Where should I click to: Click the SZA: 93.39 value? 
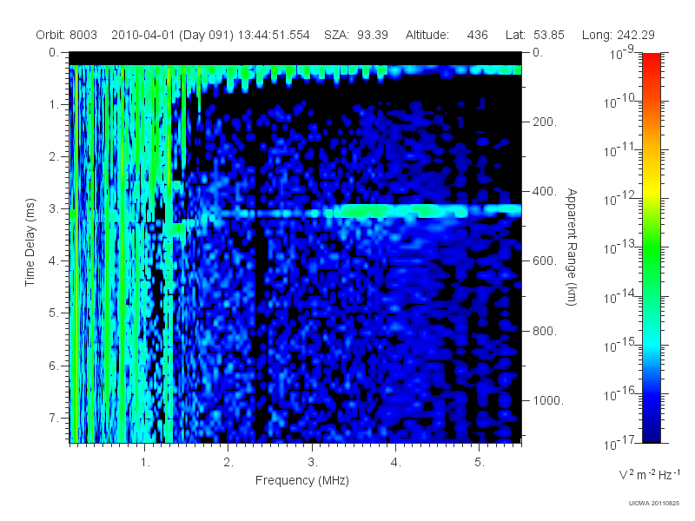[356, 35]
